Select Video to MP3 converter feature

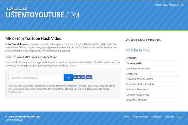pyautogui.click(x=137, y=89)
